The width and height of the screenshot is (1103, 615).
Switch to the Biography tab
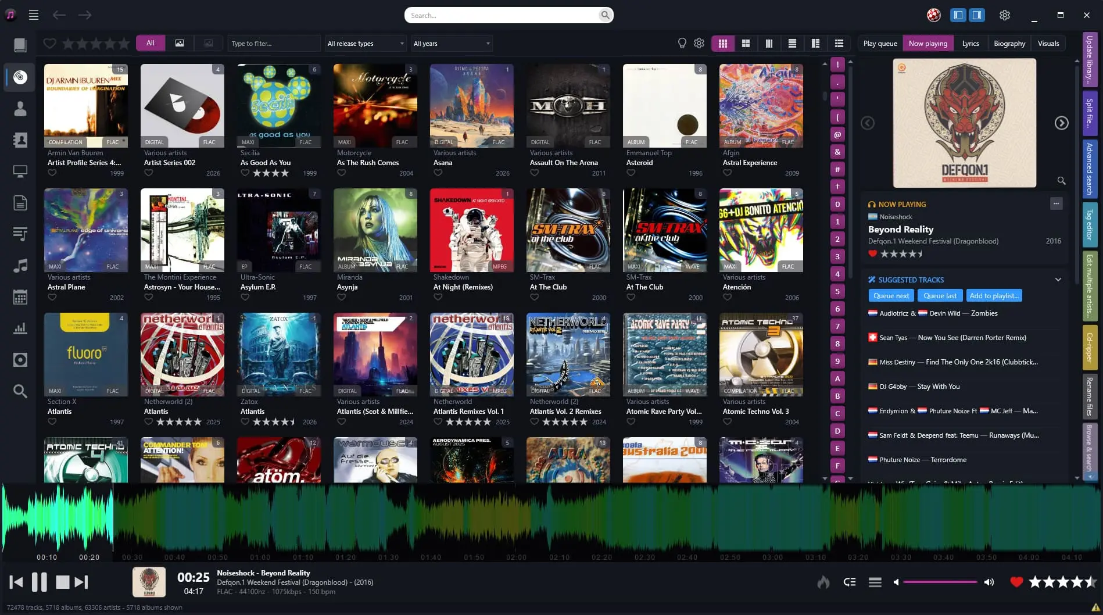[1009, 44]
